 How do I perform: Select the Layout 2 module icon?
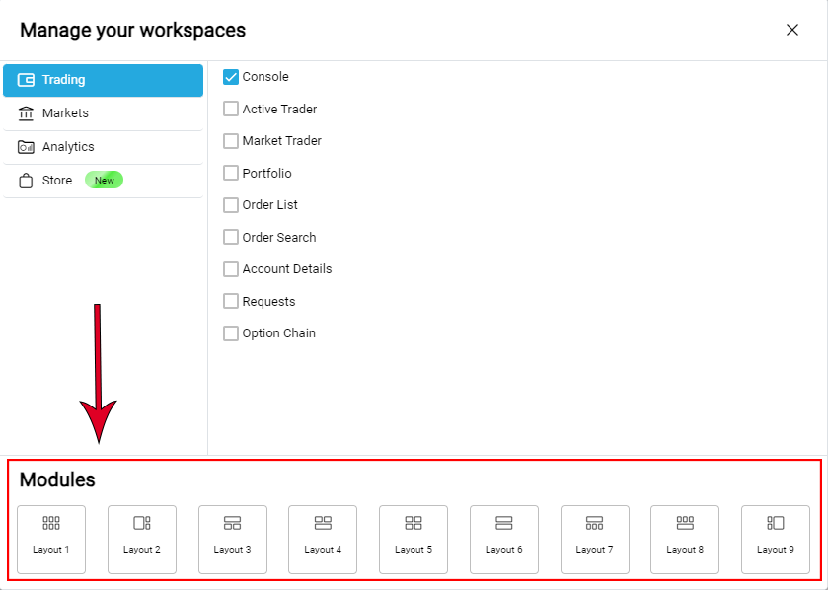pos(142,525)
